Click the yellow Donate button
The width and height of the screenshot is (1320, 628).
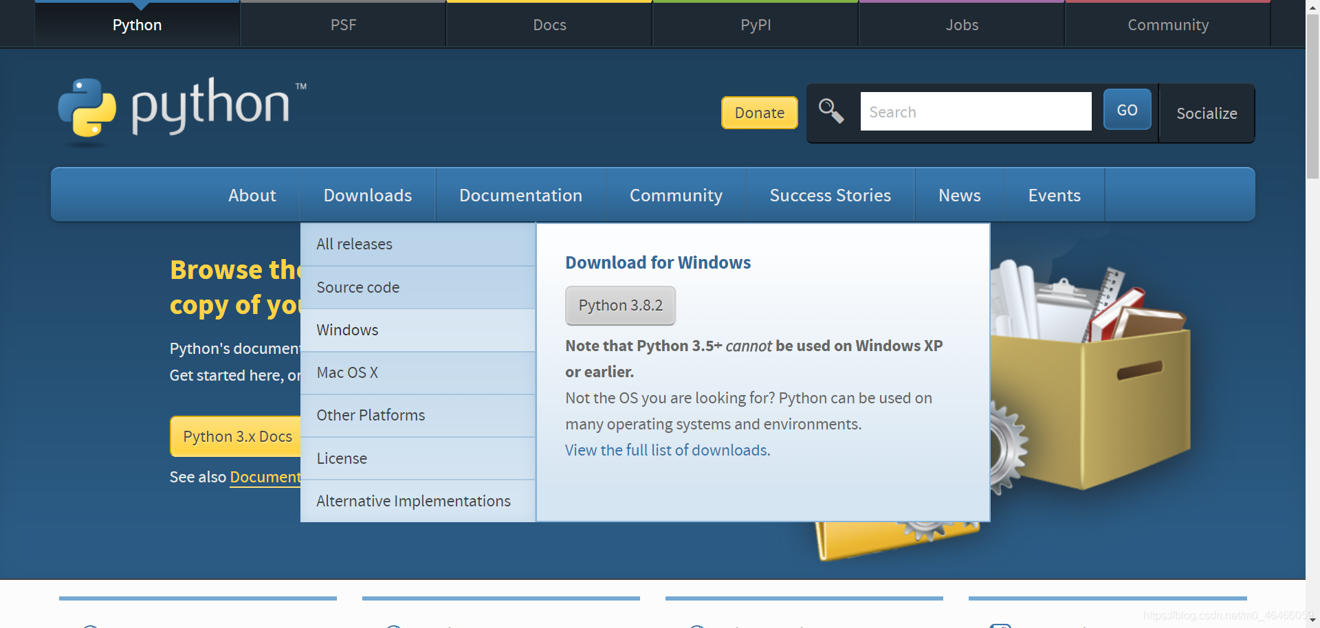coord(760,113)
